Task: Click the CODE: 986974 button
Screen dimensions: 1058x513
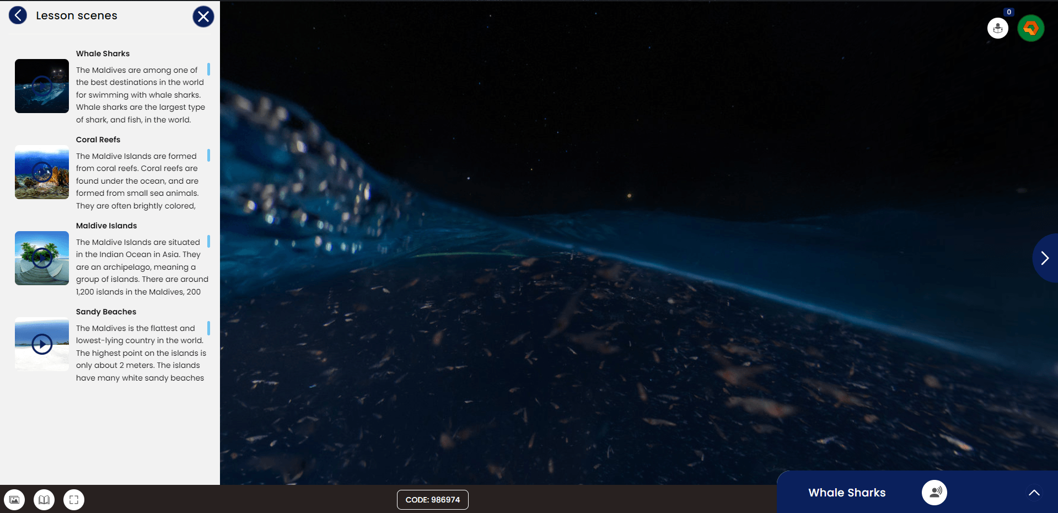Action: [x=432, y=500]
